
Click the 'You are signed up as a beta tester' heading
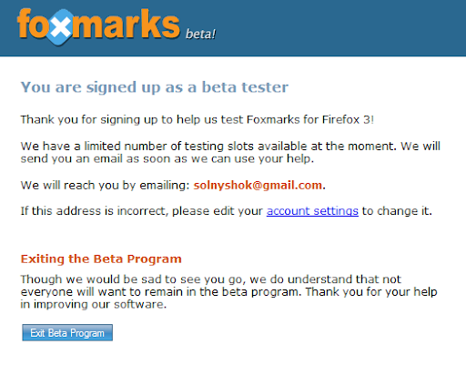[155, 87]
